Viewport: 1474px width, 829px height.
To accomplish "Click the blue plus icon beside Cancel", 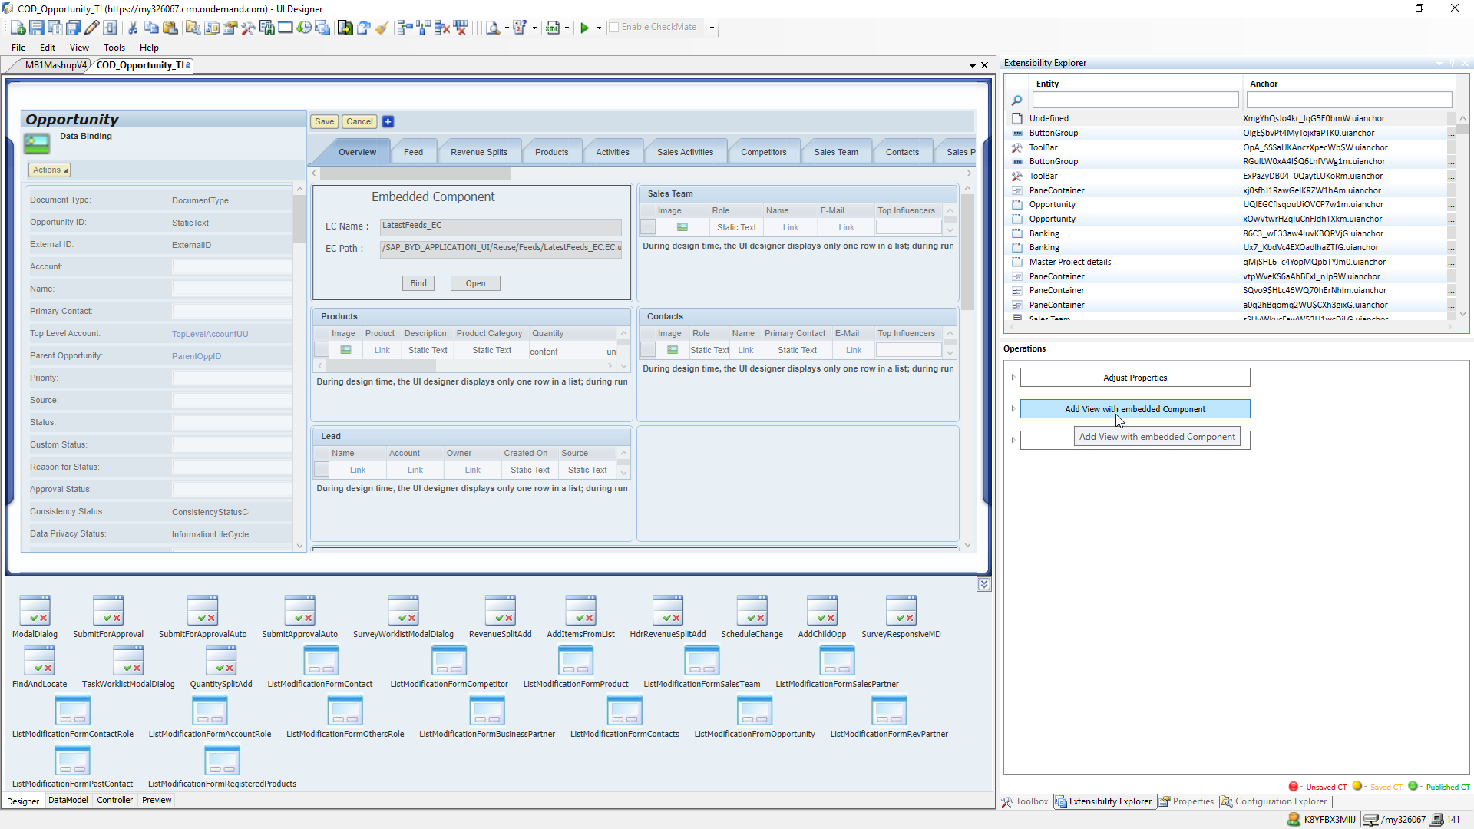I will coord(388,121).
